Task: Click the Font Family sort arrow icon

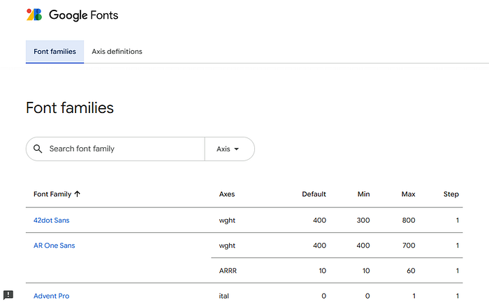Action: [78, 194]
